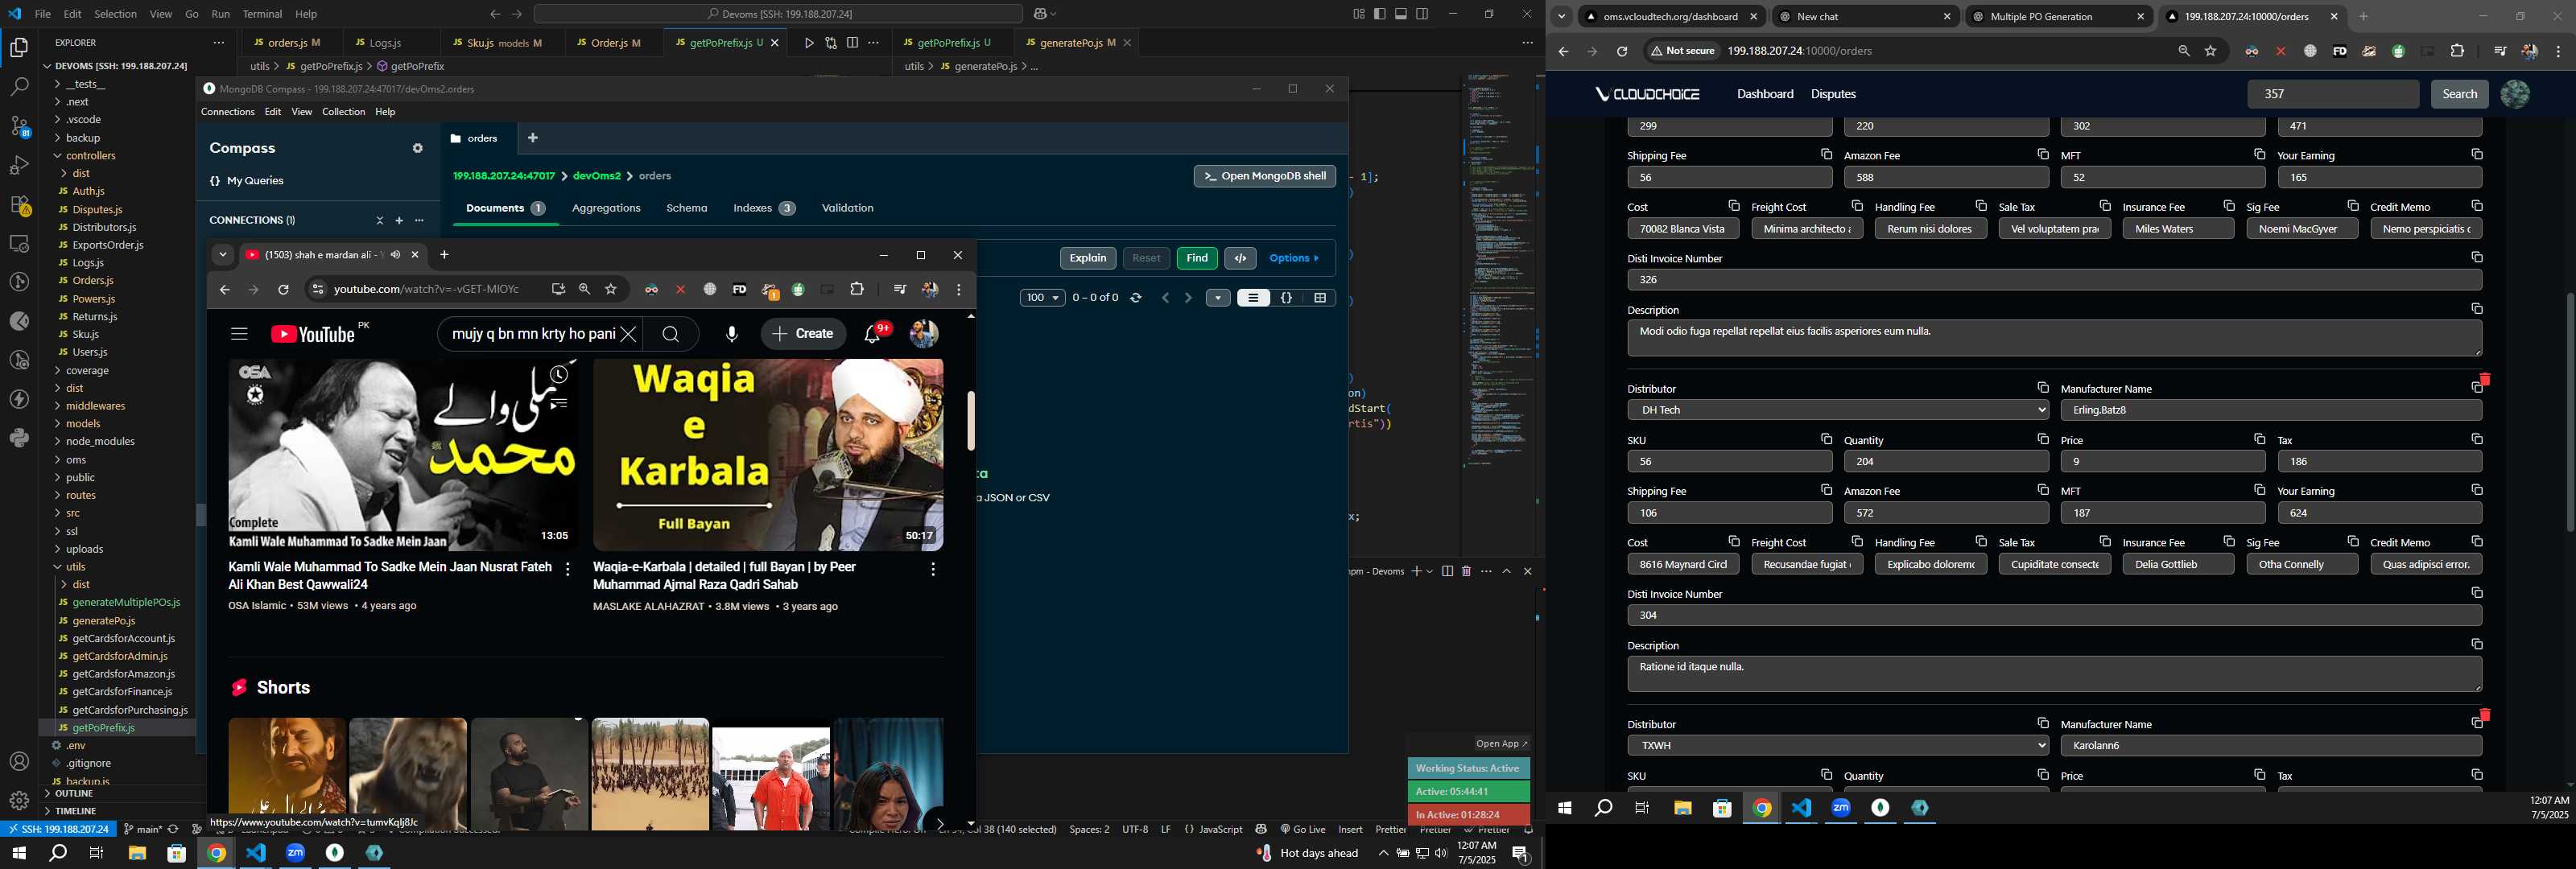Click Split Editor icon in VS Code toolbar
Viewport: 2576px width, 869px height.
tap(852, 43)
